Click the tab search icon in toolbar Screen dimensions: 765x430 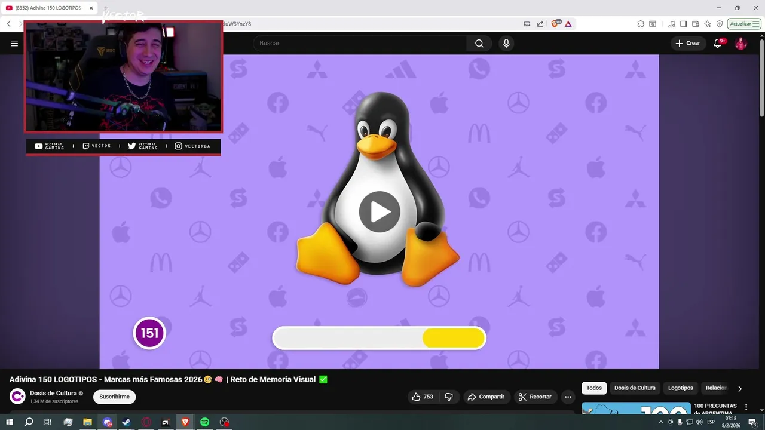point(653,24)
